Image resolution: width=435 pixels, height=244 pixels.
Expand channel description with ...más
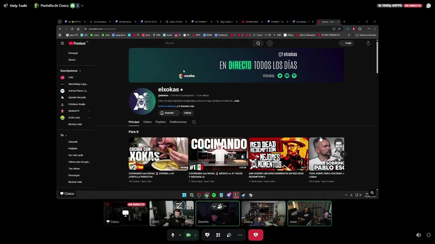coord(236,101)
